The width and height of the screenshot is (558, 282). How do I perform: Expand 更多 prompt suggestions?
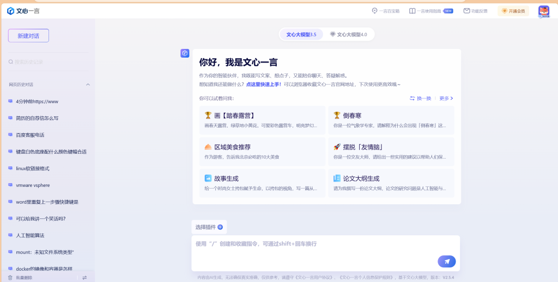[446, 98]
